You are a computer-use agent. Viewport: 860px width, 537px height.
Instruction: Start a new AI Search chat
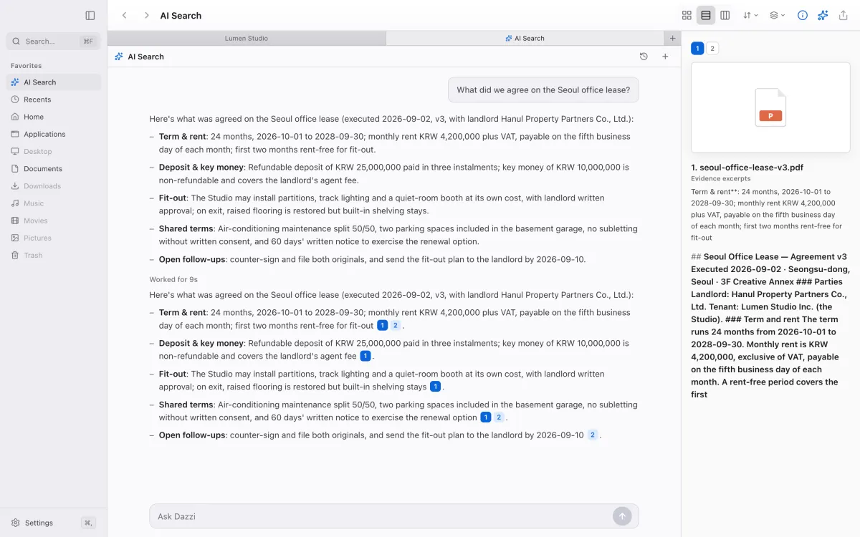pos(665,57)
